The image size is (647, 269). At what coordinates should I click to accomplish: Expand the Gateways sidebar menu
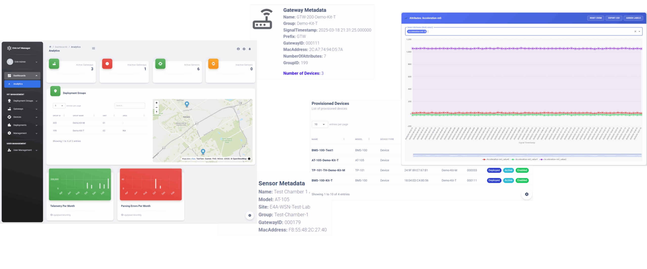(22, 109)
